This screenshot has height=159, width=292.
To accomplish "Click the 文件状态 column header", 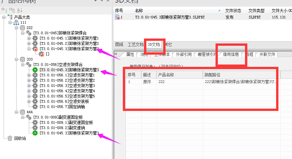I will tap(235, 11).
